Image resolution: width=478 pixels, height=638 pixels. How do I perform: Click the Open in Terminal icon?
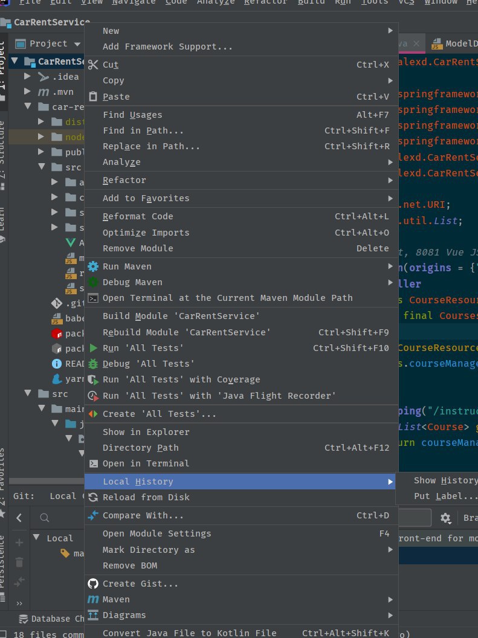coord(93,463)
